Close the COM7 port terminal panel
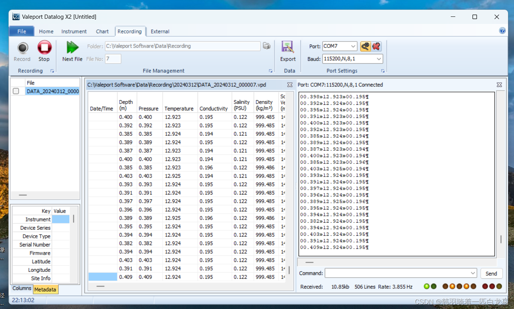The height and width of the screenshot is (309, 514). (499, 85)
